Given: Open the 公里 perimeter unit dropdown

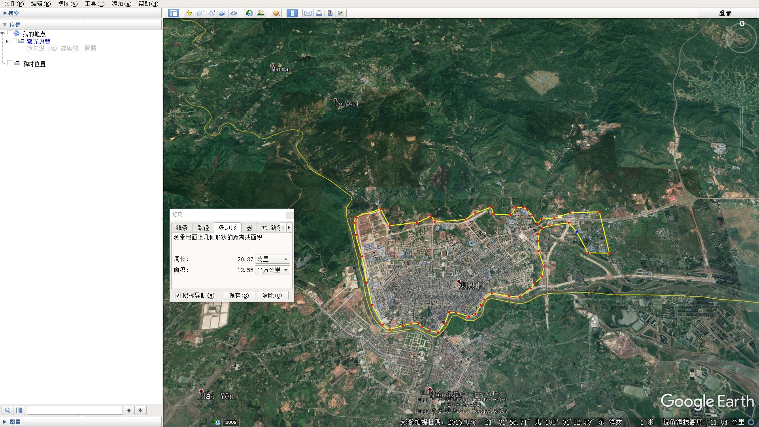Looking at the screenshot, I should pos(272,259).
